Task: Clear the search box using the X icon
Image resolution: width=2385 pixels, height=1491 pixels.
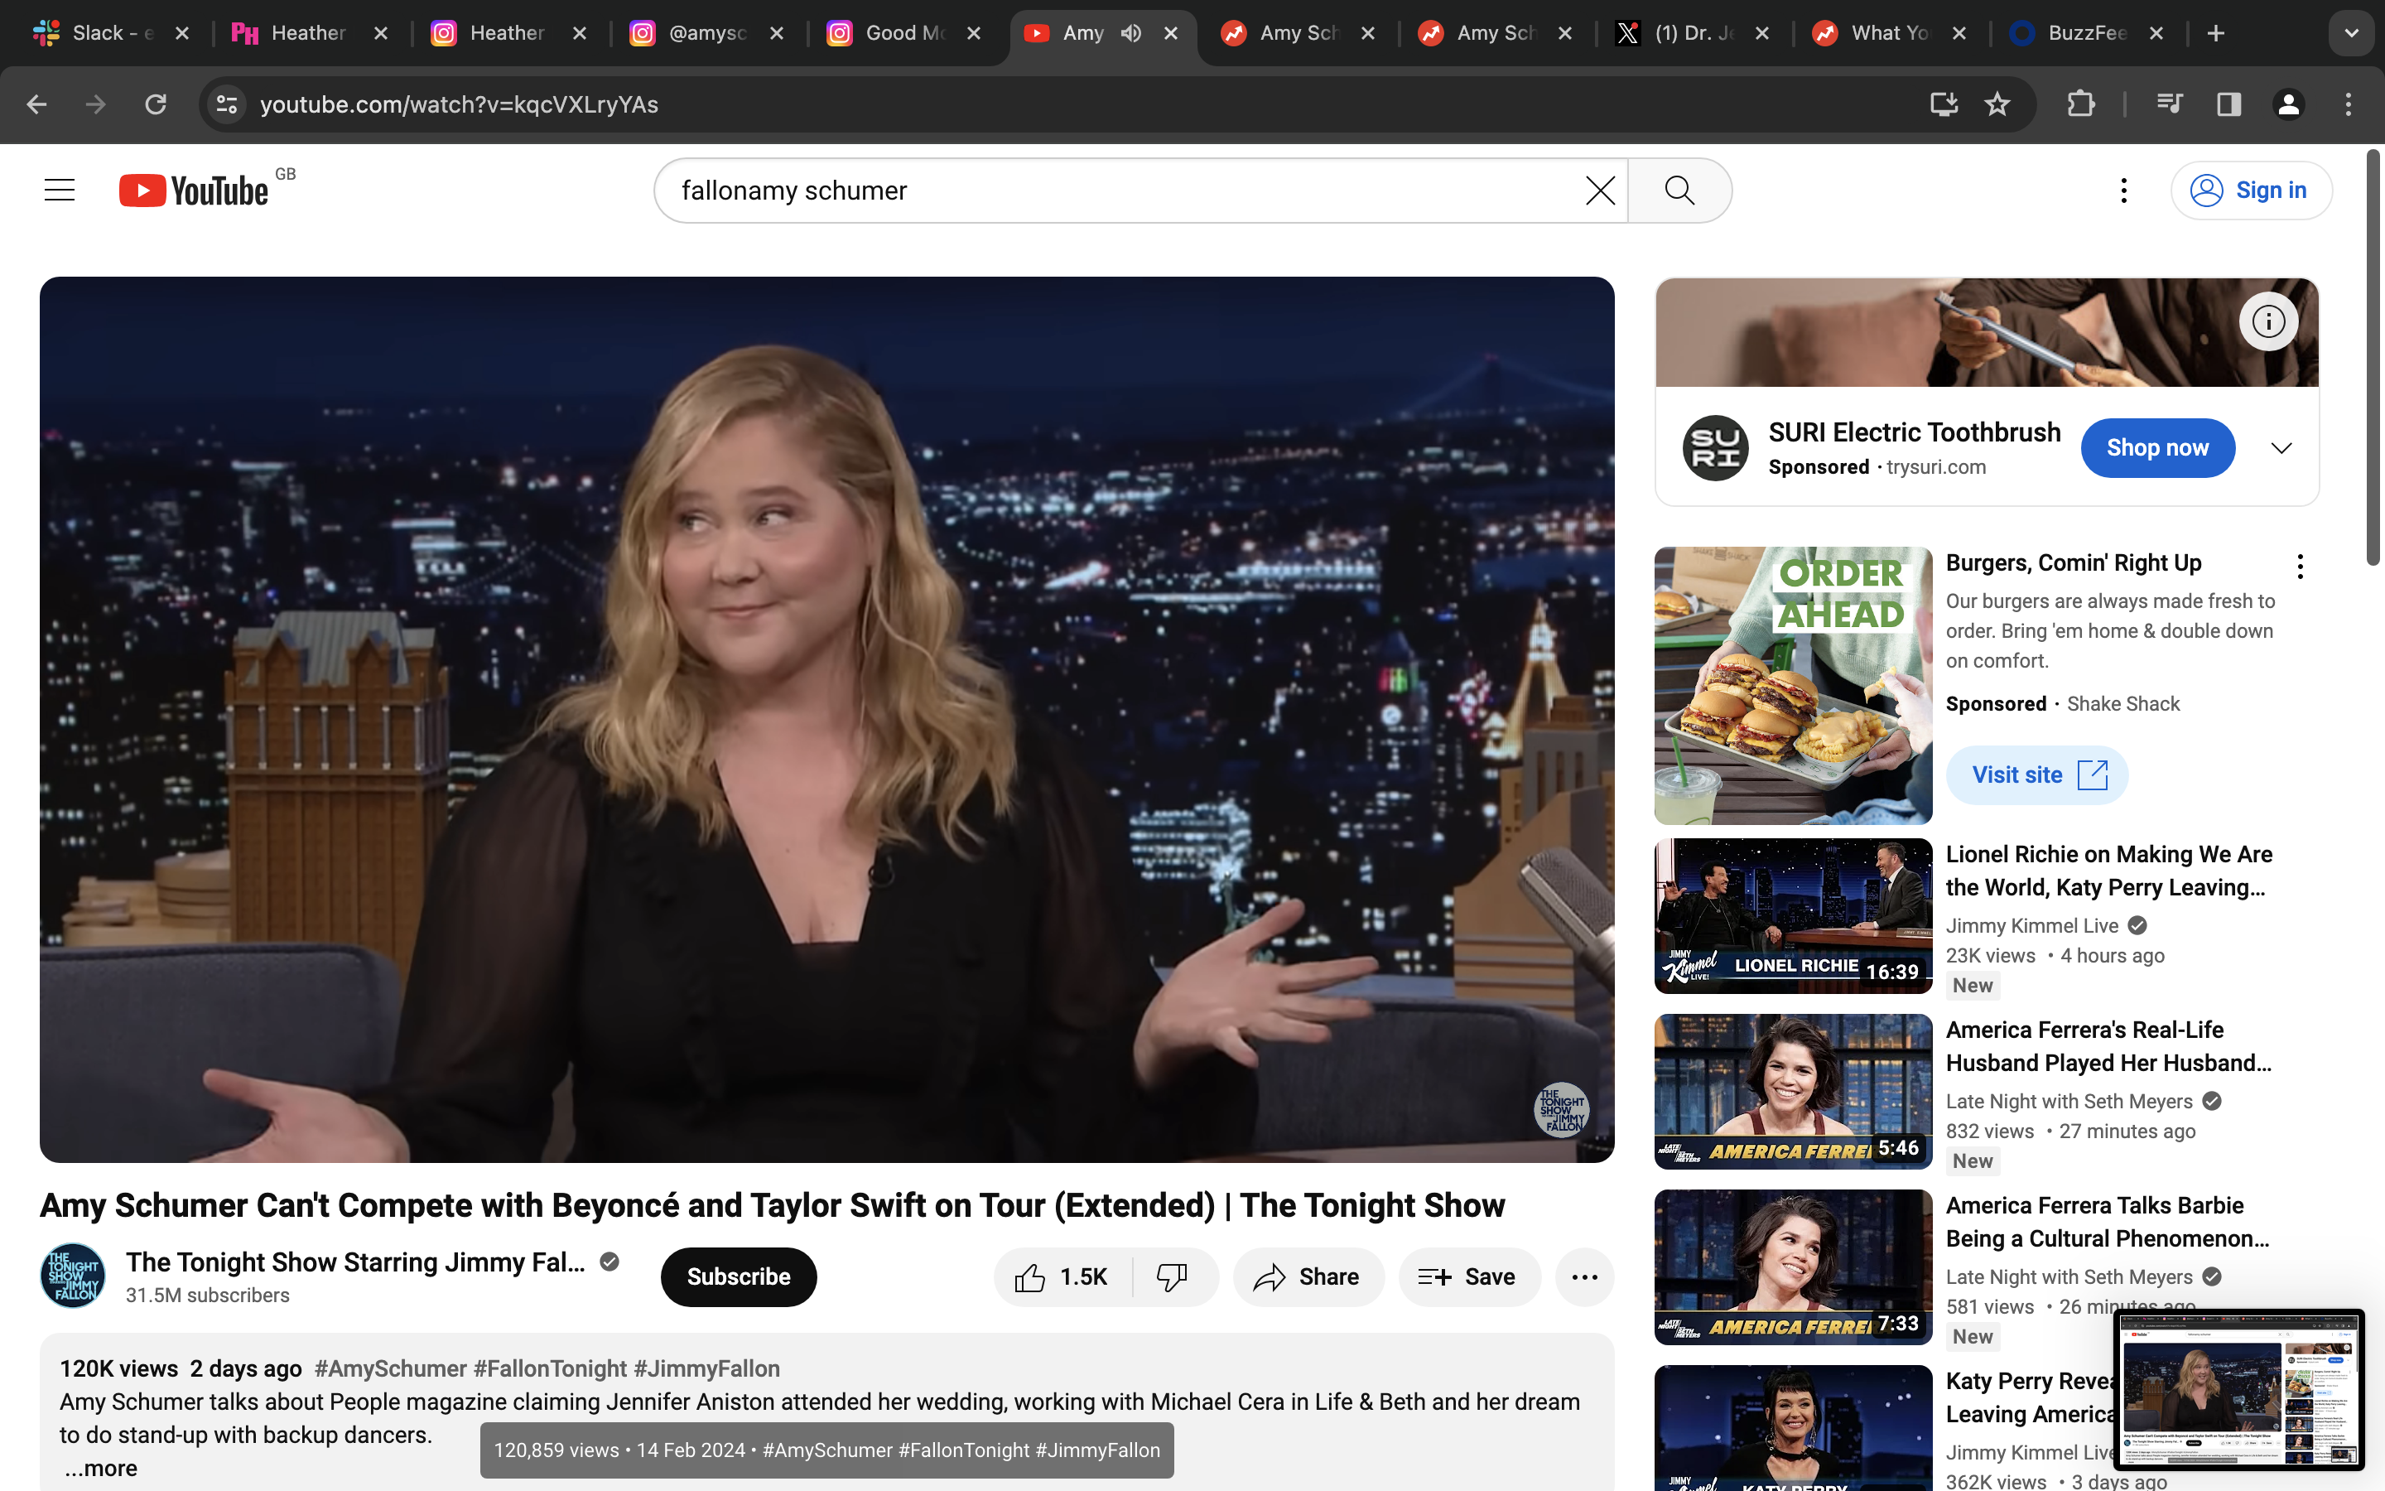Action: [x=1598, y=190]
